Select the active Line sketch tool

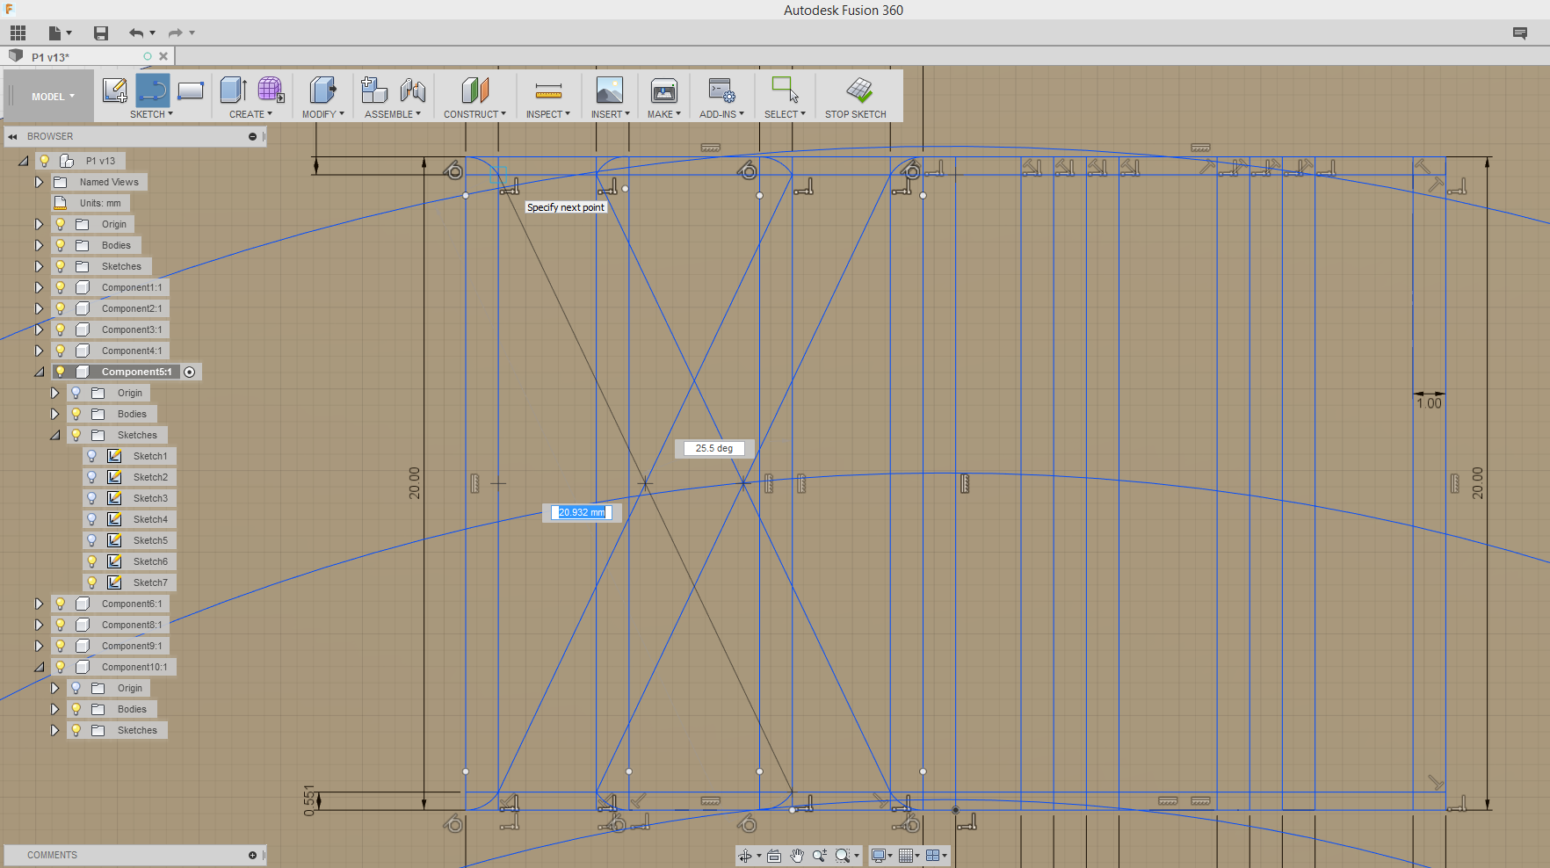pyautogui.click(x=153, y=90)
